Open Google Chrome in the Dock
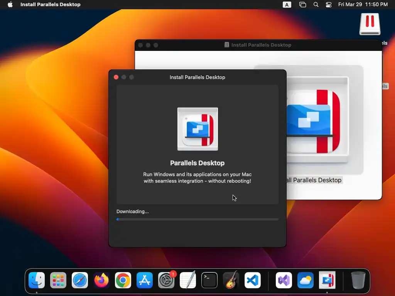 (123, 280)
